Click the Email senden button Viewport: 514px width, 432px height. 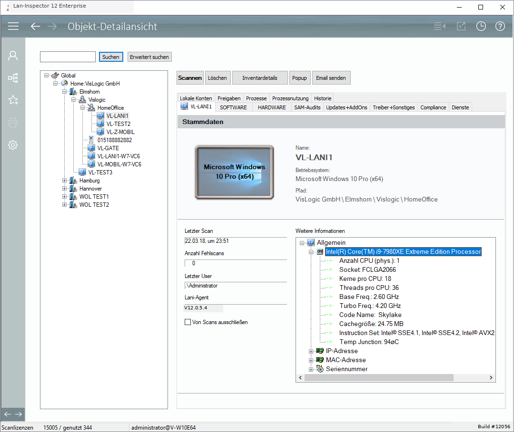tap(331, 78)
